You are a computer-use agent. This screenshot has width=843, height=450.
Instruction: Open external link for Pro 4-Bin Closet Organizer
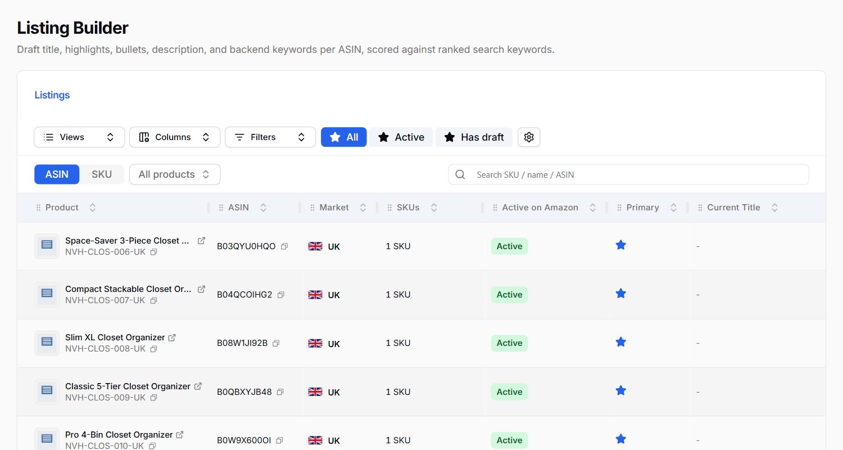180,435
